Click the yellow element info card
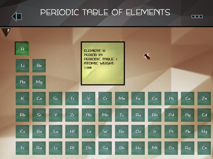 click(x=103, y=63)
